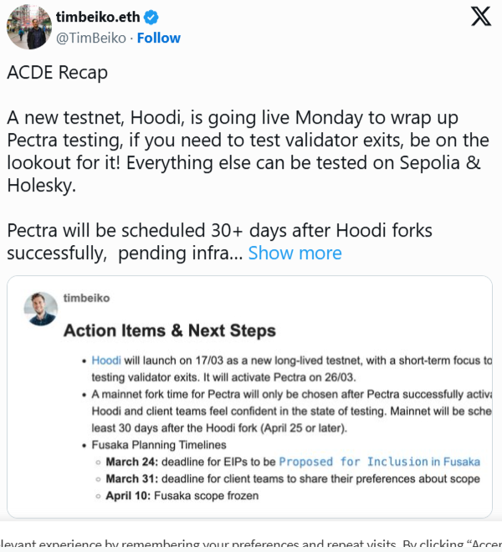Select the timbeiko username in card
Image resolution: width=502 pixels, height=552 pixels.
click(x=87, y=298)
